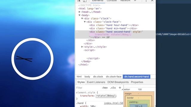Switch to the Network tab
The image size is (191, 107).
point(125,1)
